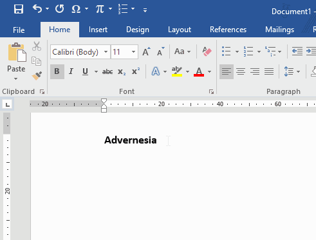316x240 pixels.
Task: Increase font size with the large A icon
Action: [146, 51]
